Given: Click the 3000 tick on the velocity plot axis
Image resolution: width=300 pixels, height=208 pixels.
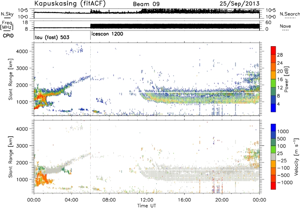Looking at the screenshot, I should pyautogui.click(x=22, y=146).
